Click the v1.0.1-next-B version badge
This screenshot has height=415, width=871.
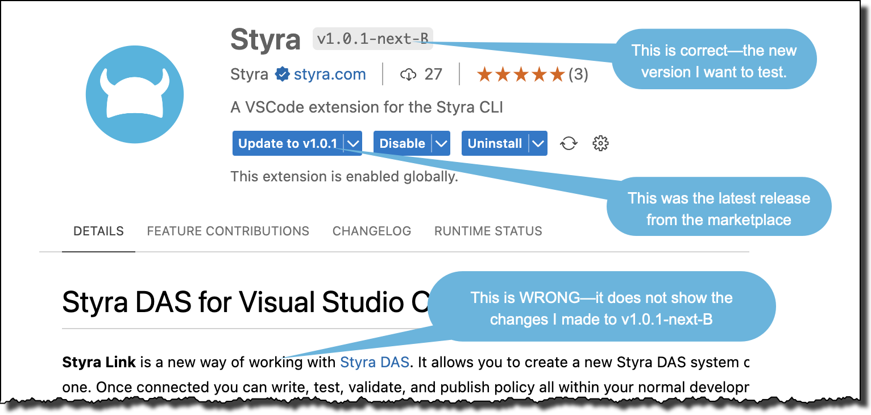coord(372,39)
